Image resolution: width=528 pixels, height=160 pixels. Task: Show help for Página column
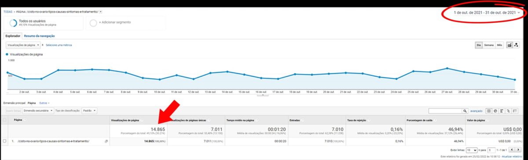point(25,119)
